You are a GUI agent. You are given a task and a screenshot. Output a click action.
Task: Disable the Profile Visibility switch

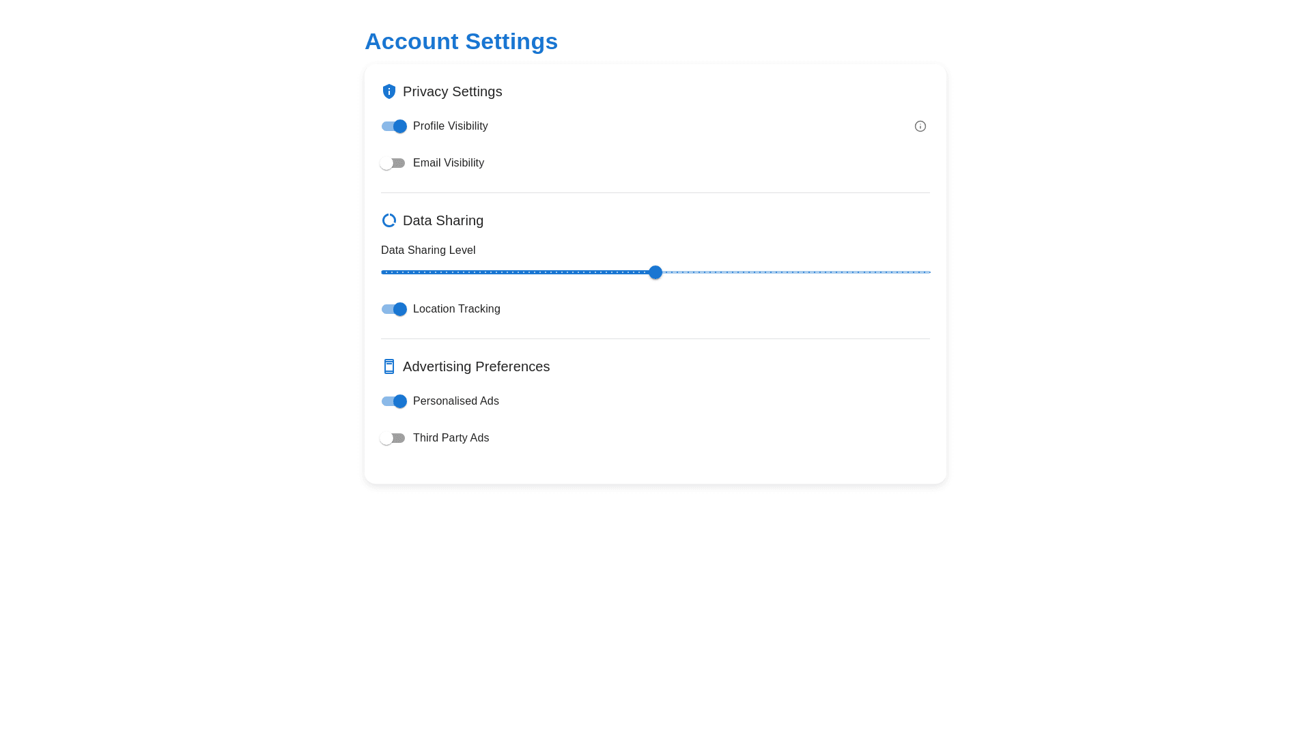(x=394, y=126)
